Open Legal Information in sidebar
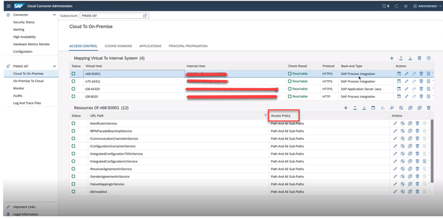This screenshot has width=443, height=219. [x=25, y=214]
